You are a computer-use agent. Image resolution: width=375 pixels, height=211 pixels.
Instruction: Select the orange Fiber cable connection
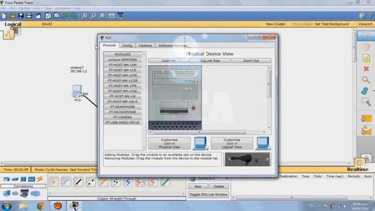coord(103,182)
